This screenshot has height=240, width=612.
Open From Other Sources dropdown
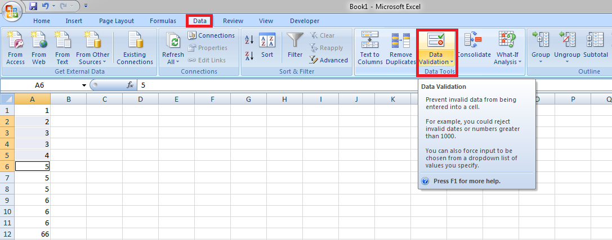(92, 48)
